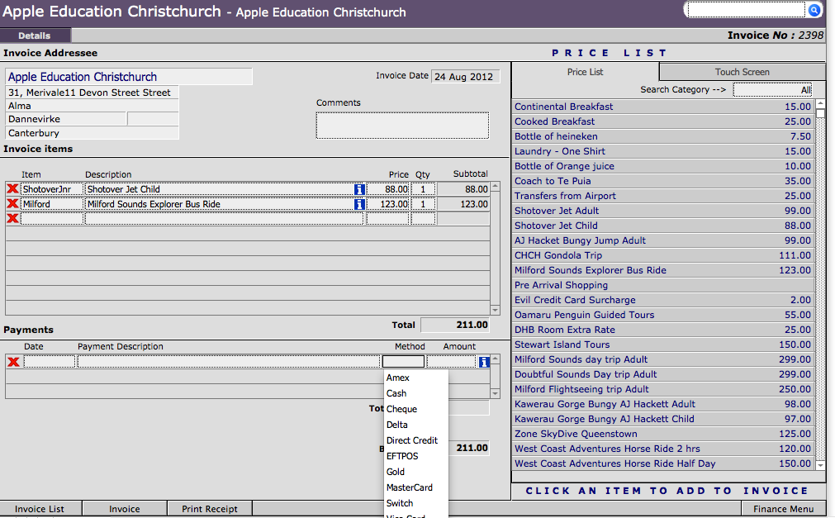Open info icon for Shotover Jet Child
Image resolution: width=835 pixels, height=518 pixels.
359,189
